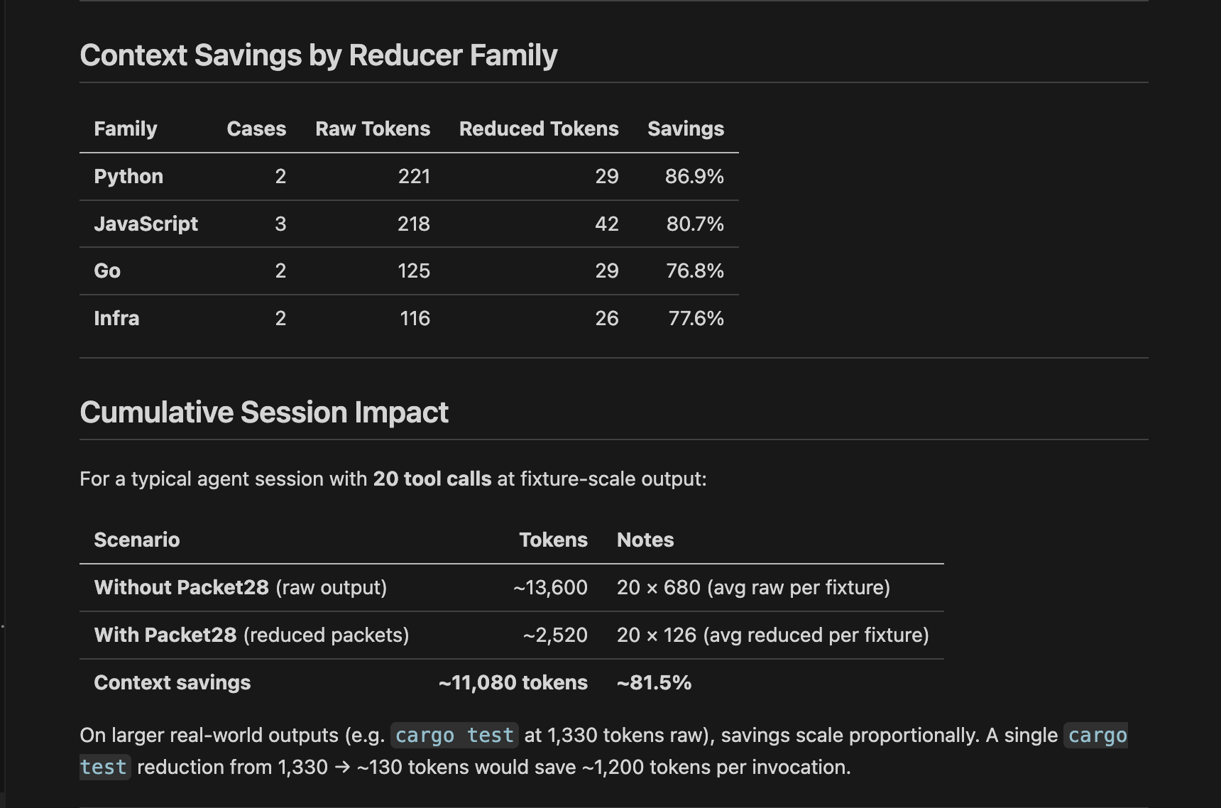Click the 80.7% savings cell
Image resolution: width=1221 pixels, height=808 pixels.
coord(694,224)
